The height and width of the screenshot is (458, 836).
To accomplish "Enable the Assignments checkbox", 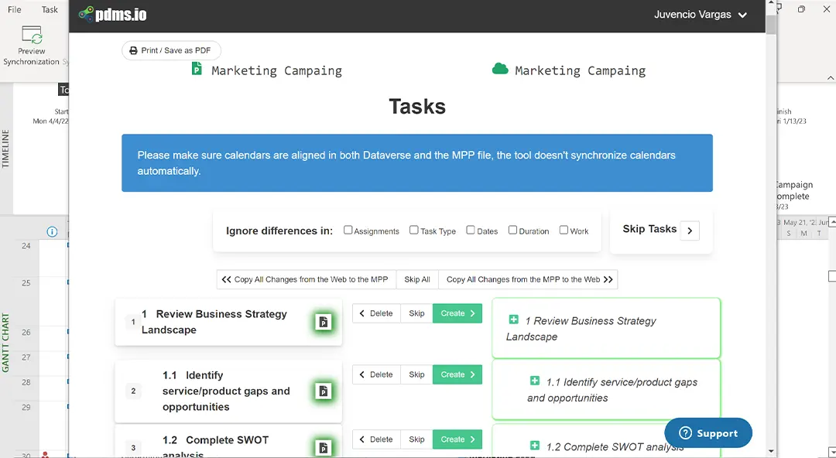I will tap(348, 230).
